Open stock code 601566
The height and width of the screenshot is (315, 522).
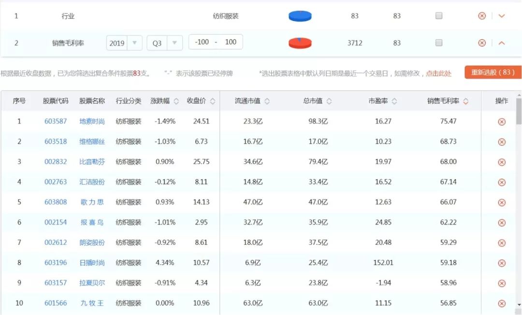click(56, 303)
